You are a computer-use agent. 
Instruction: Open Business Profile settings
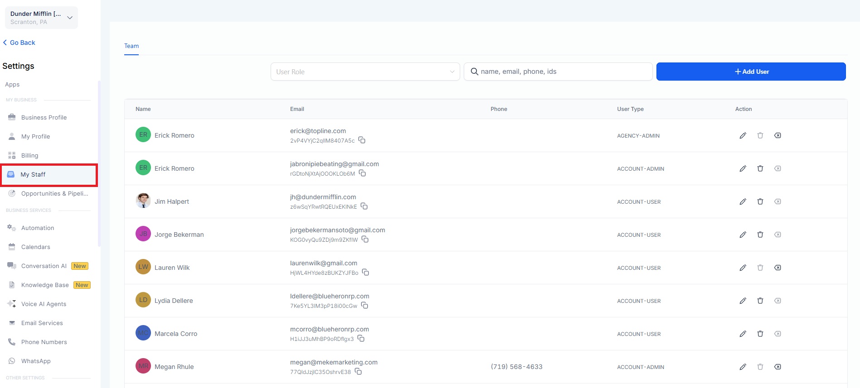pos(44,117)
